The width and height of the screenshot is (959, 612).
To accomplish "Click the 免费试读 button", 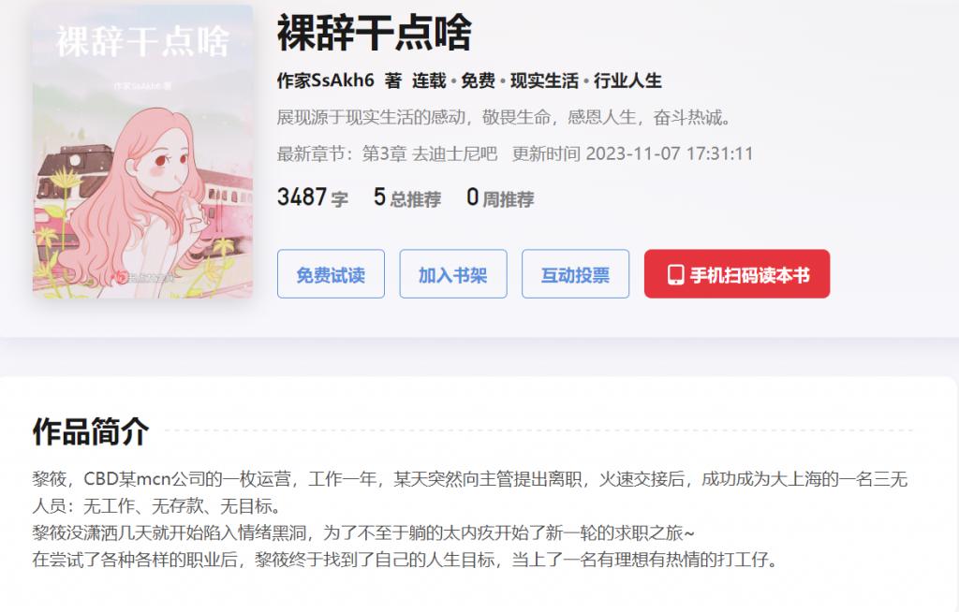I will coord(331,274).
